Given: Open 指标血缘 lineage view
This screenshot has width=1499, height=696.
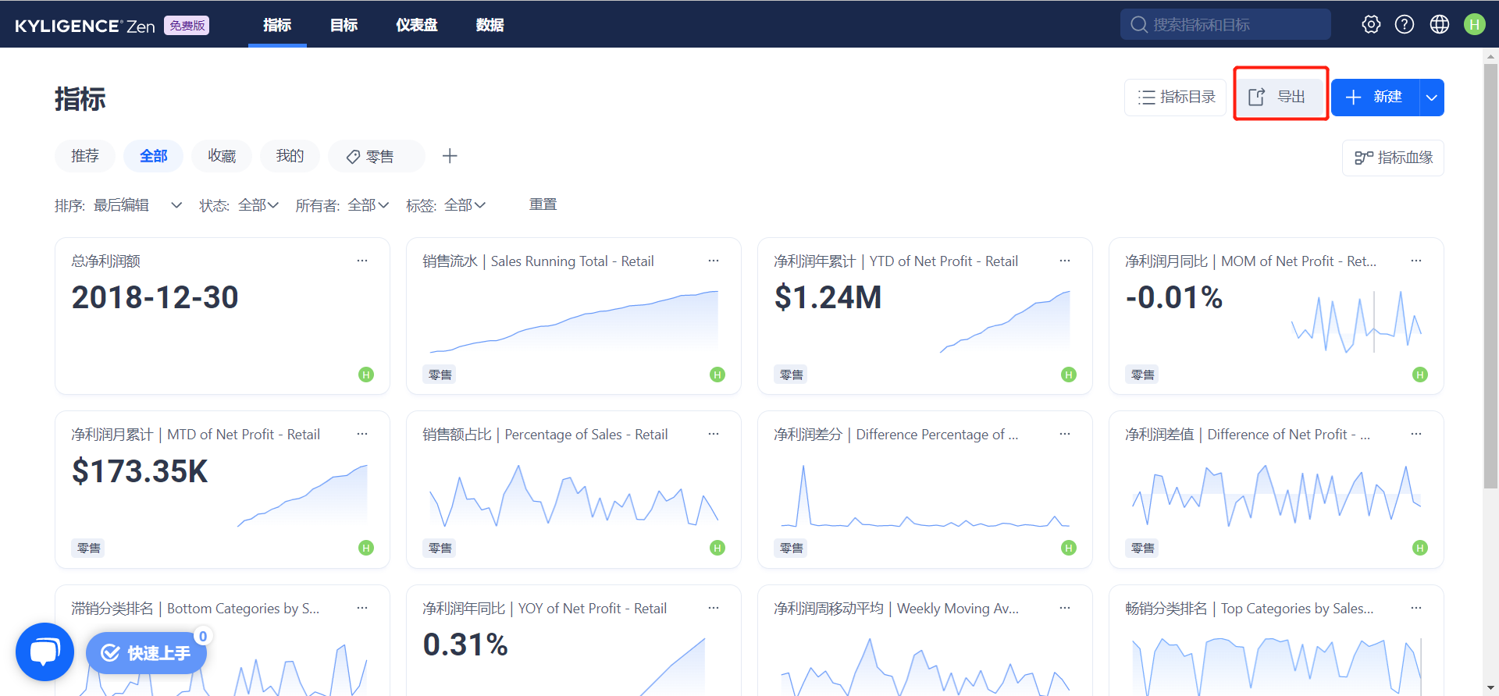Looking at the screenshot, I should click(1394, 158).
